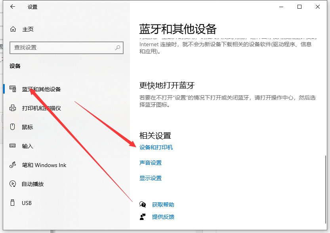Click the 提供反馈 link

click(x=163, y=217)
